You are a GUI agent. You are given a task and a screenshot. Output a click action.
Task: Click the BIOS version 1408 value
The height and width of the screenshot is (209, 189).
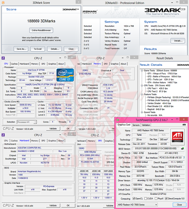point(45,175)
